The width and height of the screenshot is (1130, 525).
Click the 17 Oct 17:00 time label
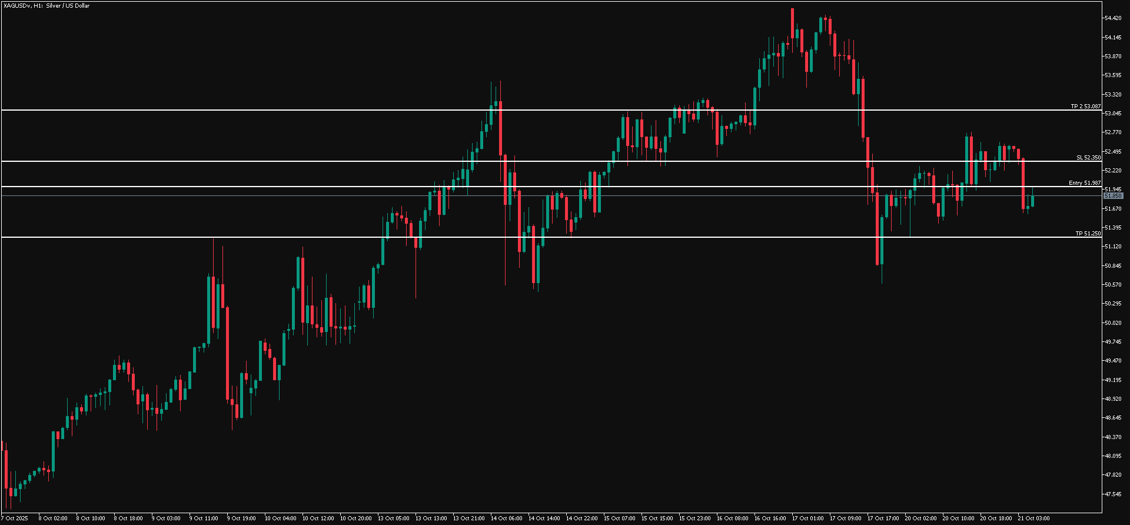click(883, 519)
